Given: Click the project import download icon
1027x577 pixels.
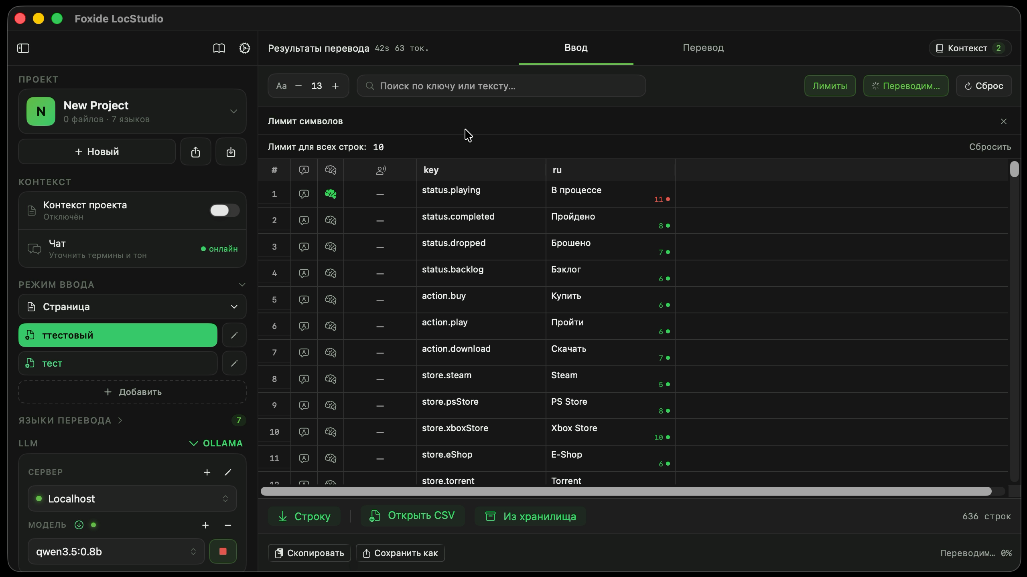Looking at the screenshot, I should coord(231,152).
